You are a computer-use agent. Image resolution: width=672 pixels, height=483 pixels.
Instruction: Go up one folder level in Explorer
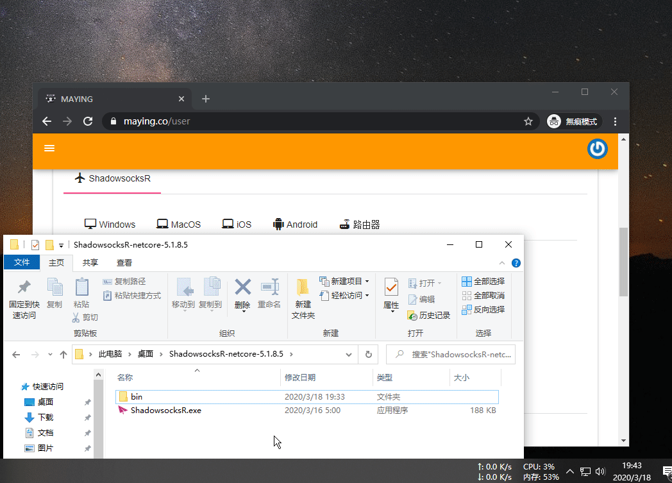point(63,355)
